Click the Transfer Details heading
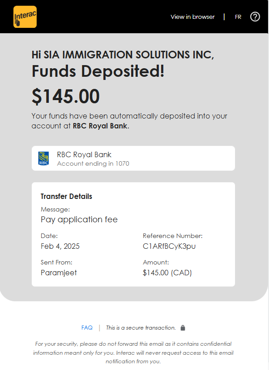This screenshot has height=370, width=269. point(66,196)
